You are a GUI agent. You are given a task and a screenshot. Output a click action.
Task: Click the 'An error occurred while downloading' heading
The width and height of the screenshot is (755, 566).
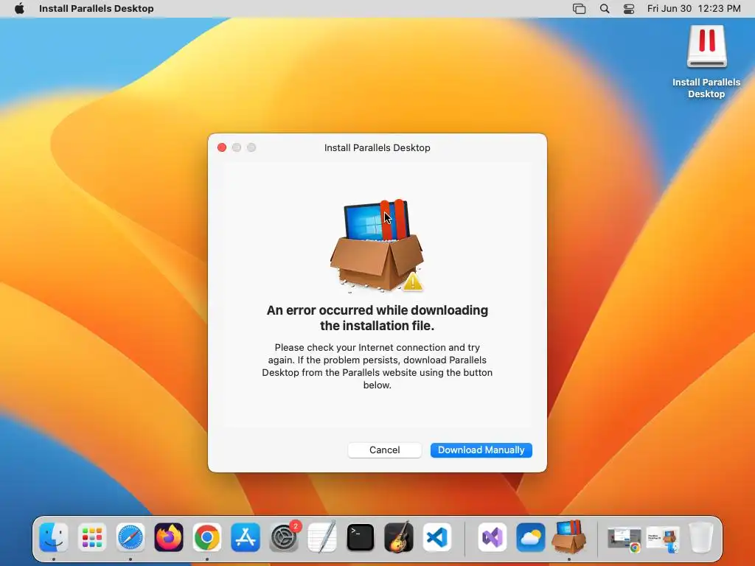(377, 318)
